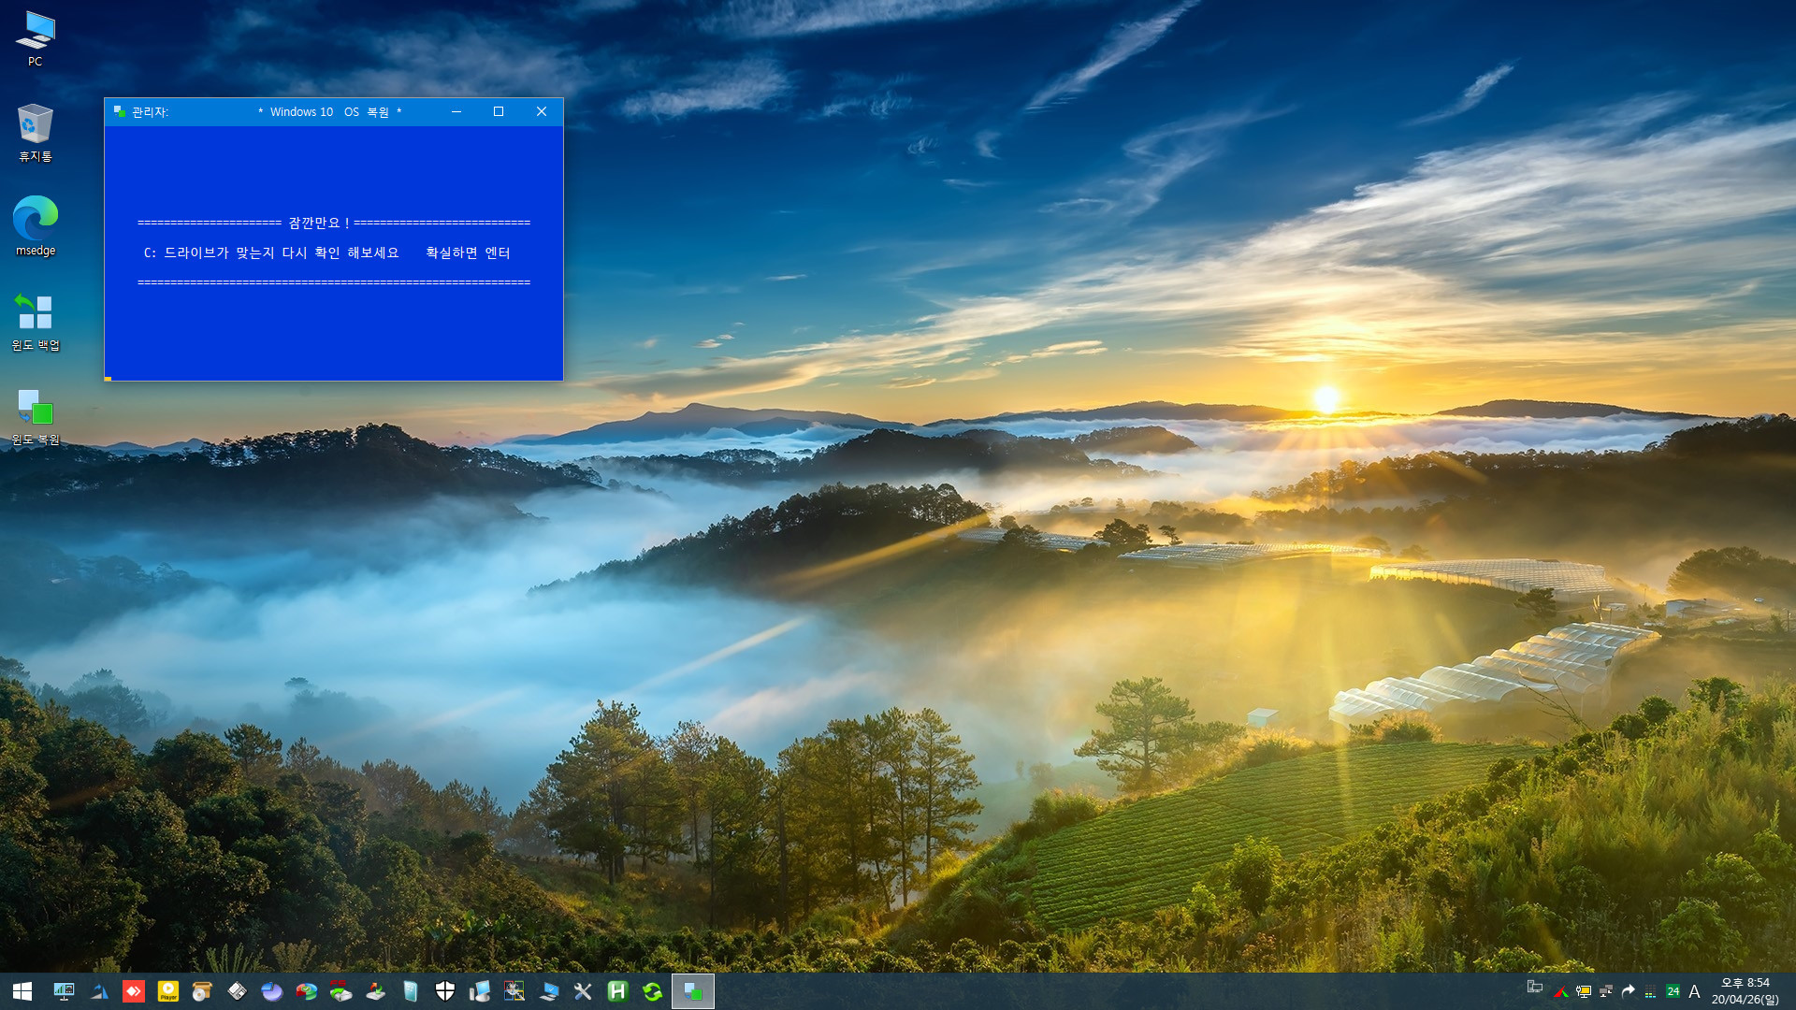The width and height of the screenshot is (1796, 1010).
Task: Minimize the Windows 10 OS 복원 window
Action: [x=456, y=111]
